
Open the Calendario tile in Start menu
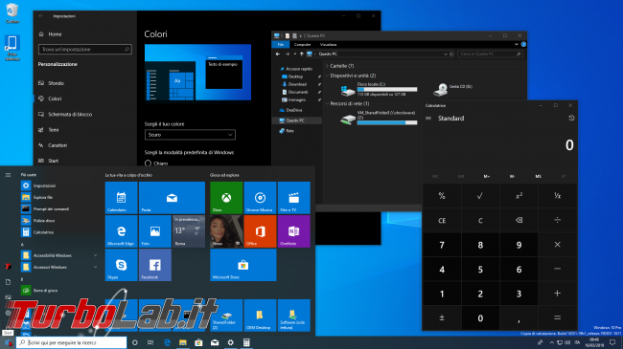(121, 198)
